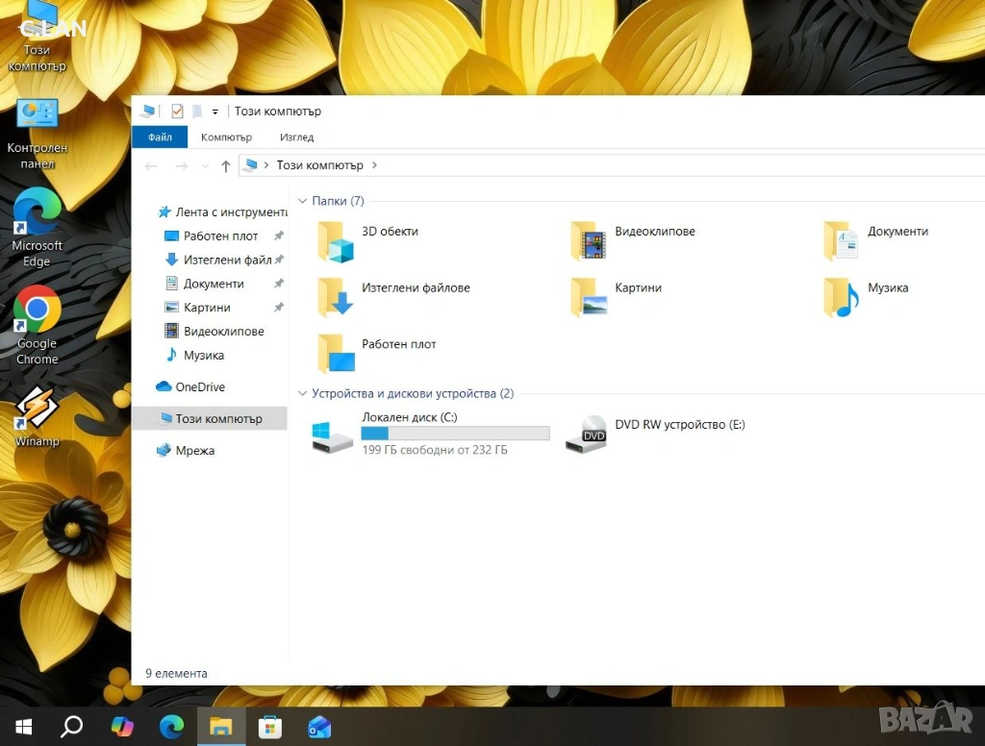This screenshot has width=985, height=746.
Task: Click the Локален диск (C:) usage bar
Action: click(455, 434)
